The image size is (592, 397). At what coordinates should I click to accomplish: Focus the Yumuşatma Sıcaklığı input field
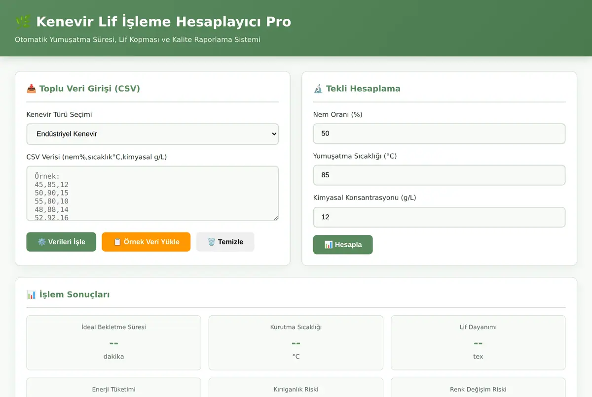pos(439,175)
